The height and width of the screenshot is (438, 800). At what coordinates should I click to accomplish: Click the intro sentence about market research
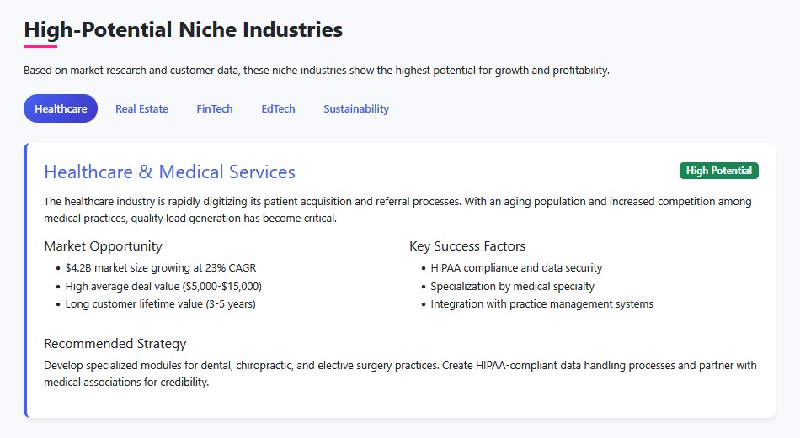pyautogui.click(x=316, y=71)
